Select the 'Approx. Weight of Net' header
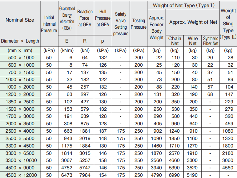The width and height of the screenshot is (237, 178). 193,22
